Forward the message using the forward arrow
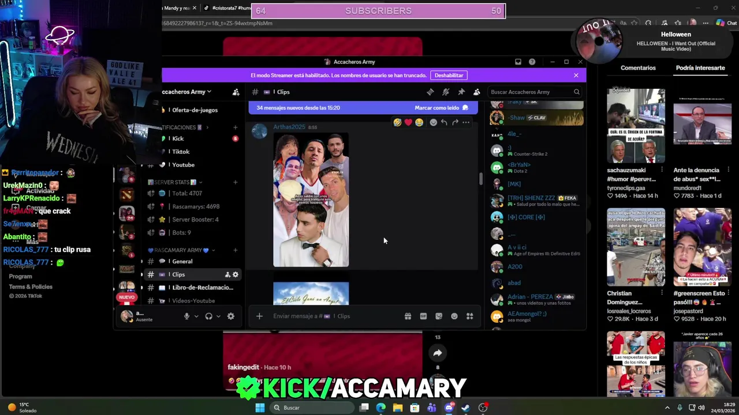Viewport: 739px width, 415px height. 455,122
